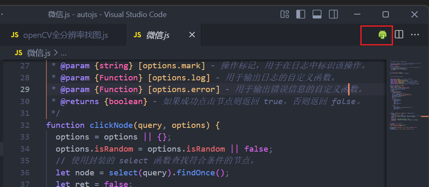
Task: Toggle the primary side bar
Action: 301,14
